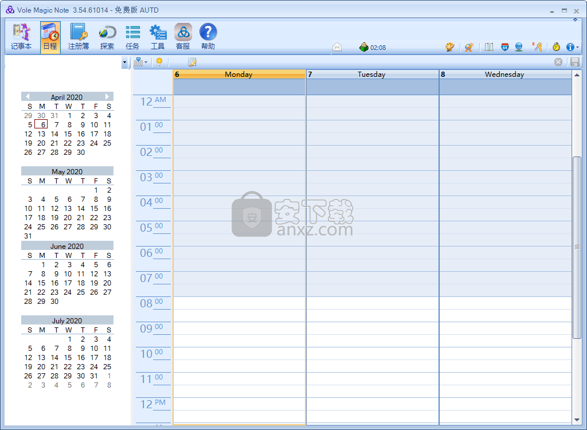This screenshot has width=587, height=430.
Task: Open the 任务 tasks list
Action: 132,37
